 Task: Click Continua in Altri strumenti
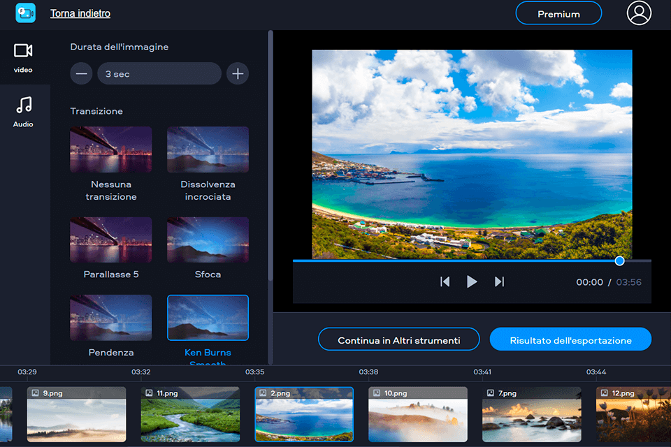point(398,339)
